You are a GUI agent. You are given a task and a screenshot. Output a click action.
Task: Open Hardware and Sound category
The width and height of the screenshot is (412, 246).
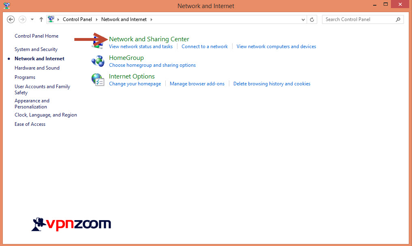(x=37, y=68)
